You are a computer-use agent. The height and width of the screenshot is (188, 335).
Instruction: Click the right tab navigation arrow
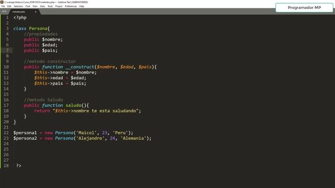coord(5,11)
